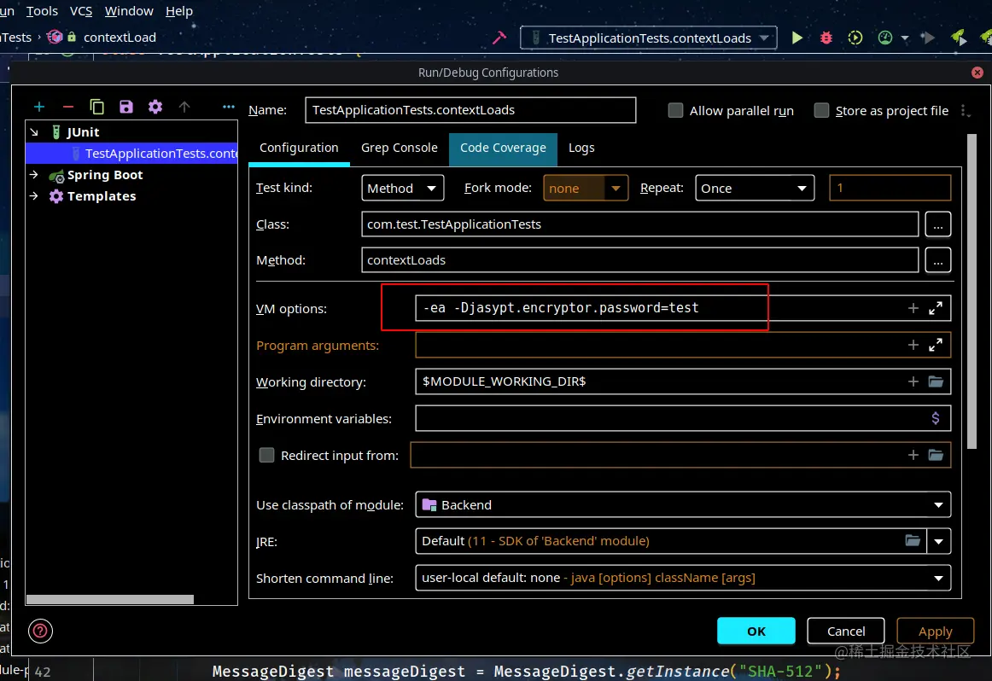Click the Name input field

[x=470, y=110]
